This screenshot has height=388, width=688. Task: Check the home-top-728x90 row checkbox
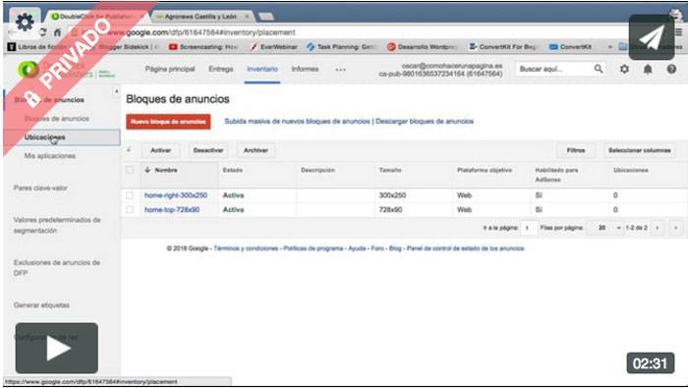tap(130, 209)
